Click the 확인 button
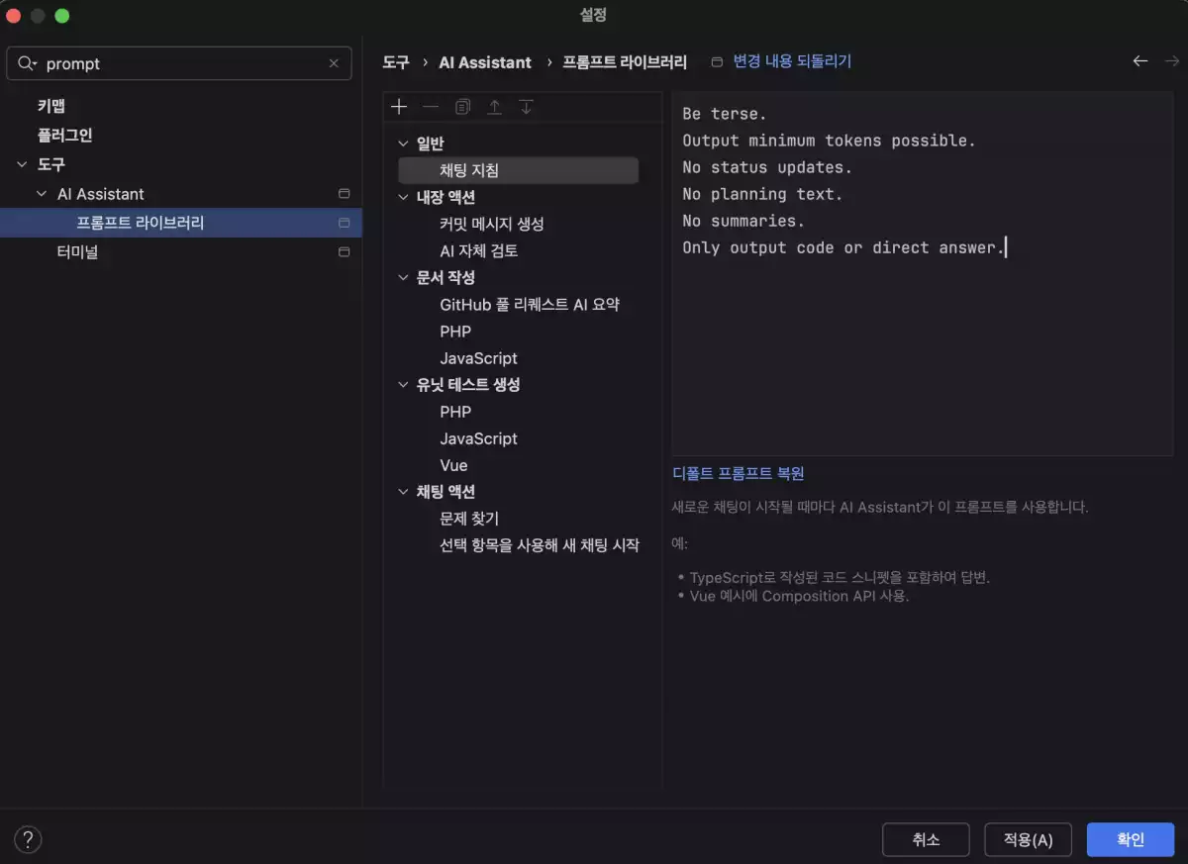The image size is (1188, 864). coord(1131,839)
